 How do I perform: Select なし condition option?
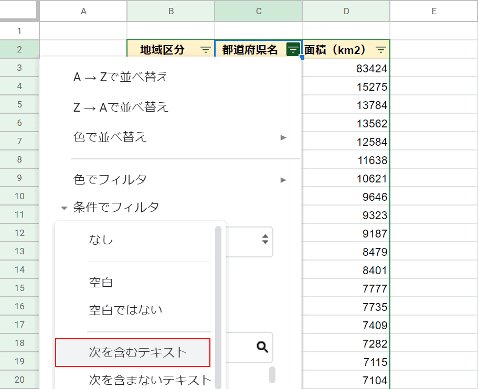[x=101, y=240]
